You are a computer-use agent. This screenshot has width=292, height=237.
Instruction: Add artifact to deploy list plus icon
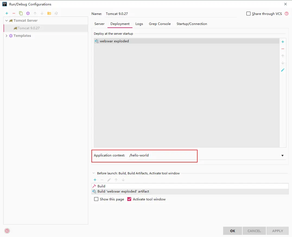click(x=283, y=42)
